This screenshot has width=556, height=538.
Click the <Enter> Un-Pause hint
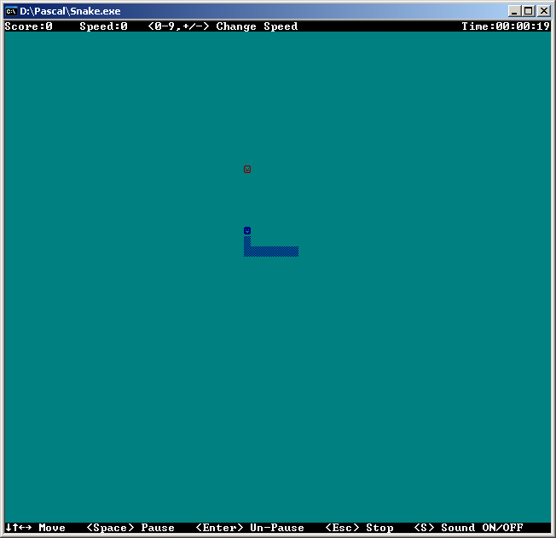250,528
